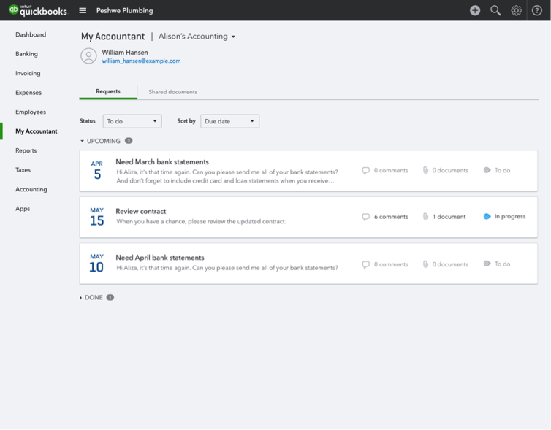Open Taxes in the sidebar
The height and width of the screenshot is (430, 551).
[23, 170]
